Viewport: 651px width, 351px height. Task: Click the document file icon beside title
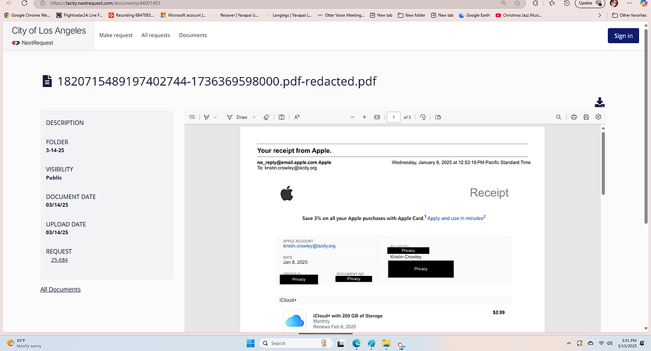[47, 81]
